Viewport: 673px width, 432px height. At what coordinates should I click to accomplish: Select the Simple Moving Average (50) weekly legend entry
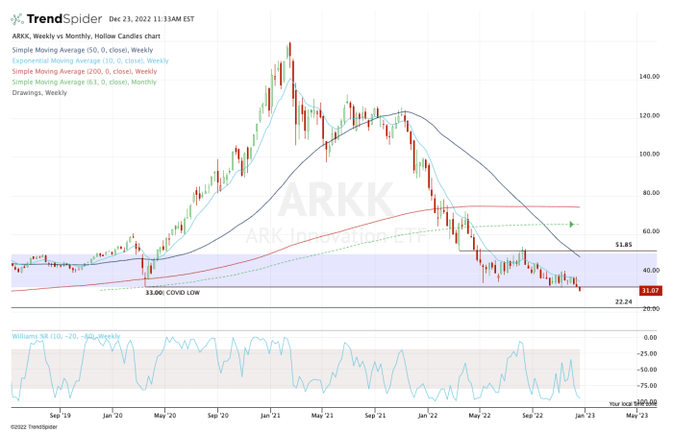(87, 50)
